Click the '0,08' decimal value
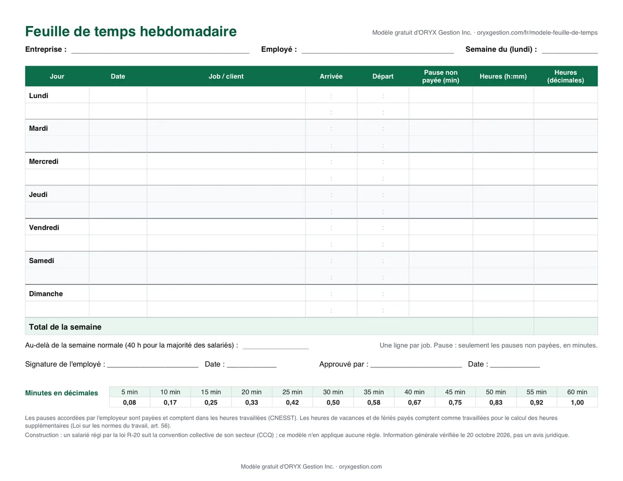The width and height of the screenshot is (623, 481). click(130, 402)
